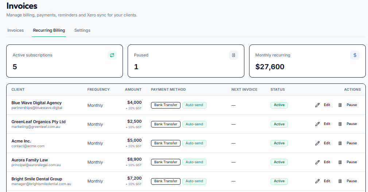The height and width of the screenshot is (192, 368).
Task: Edit Bright Smile Dental Group subscription
Action: 323,181
